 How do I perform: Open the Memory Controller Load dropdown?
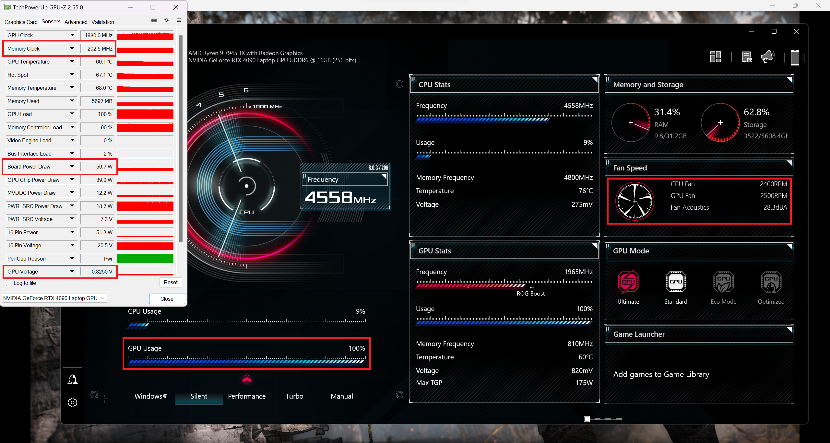[72, 127]
